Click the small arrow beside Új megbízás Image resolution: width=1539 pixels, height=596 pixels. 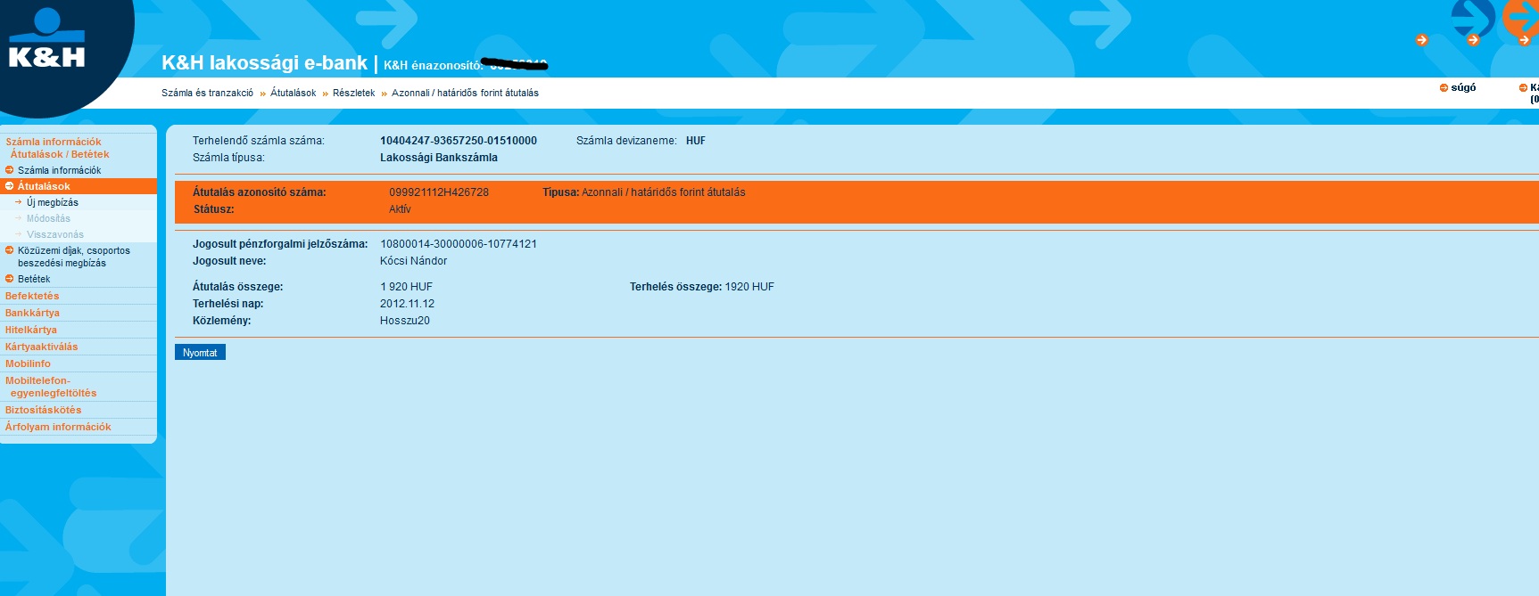point(18,202)
